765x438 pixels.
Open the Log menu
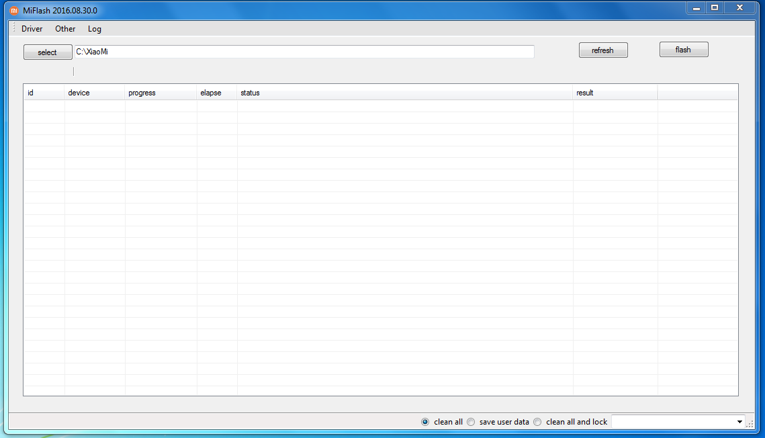[95, 29]
